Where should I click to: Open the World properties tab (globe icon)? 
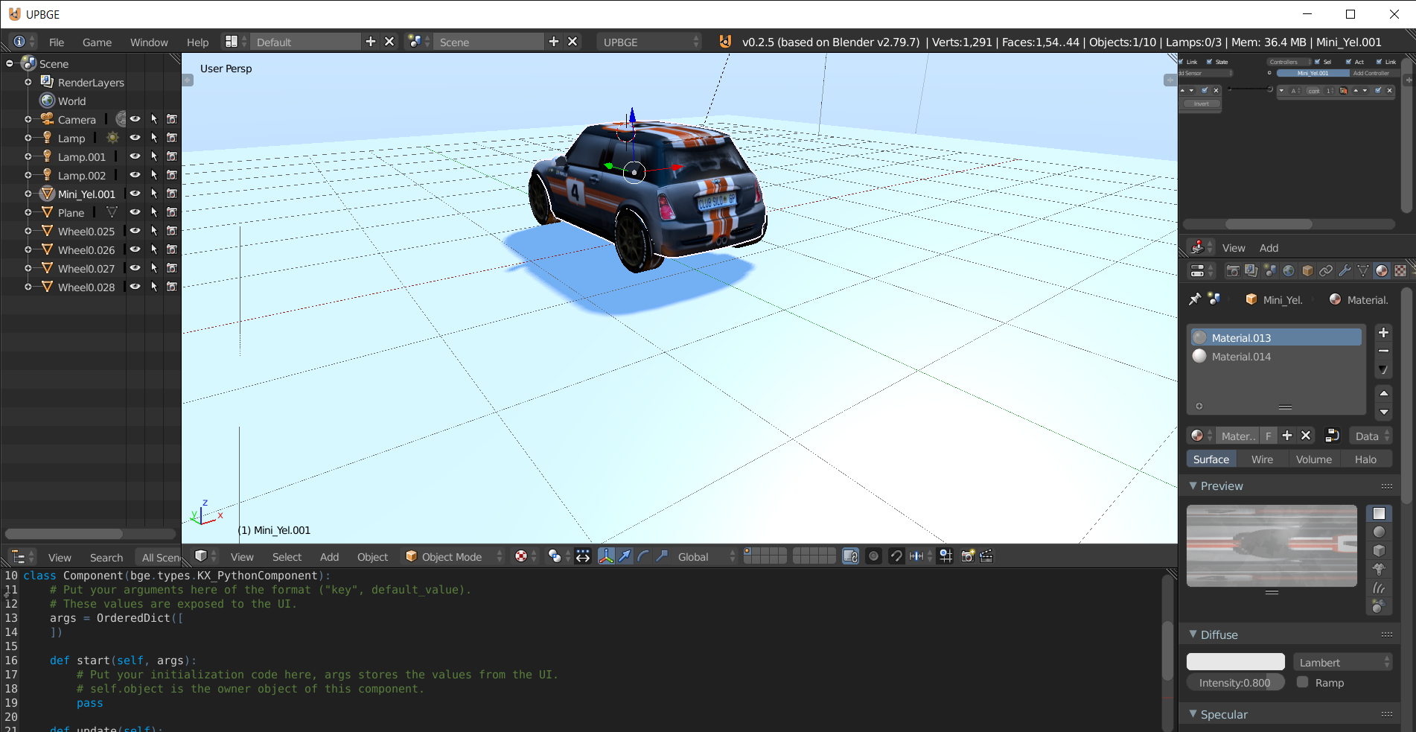pos(1288,271)
